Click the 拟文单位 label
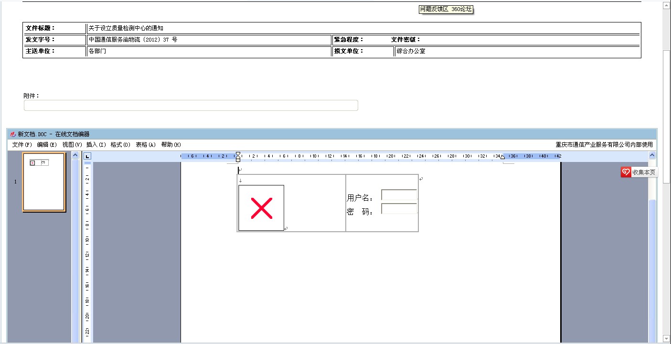This screenshot has height=344, width=671. [349, 51]
